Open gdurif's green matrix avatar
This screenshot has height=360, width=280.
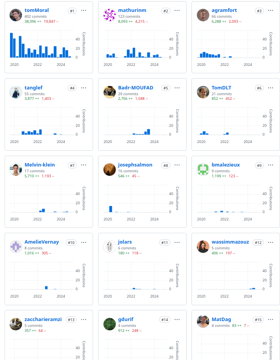110,324
